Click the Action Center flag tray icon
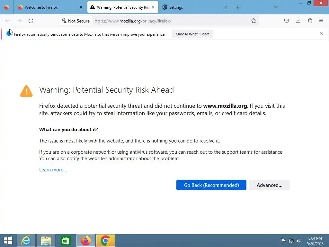329x247 pixels. click(283, 241)
